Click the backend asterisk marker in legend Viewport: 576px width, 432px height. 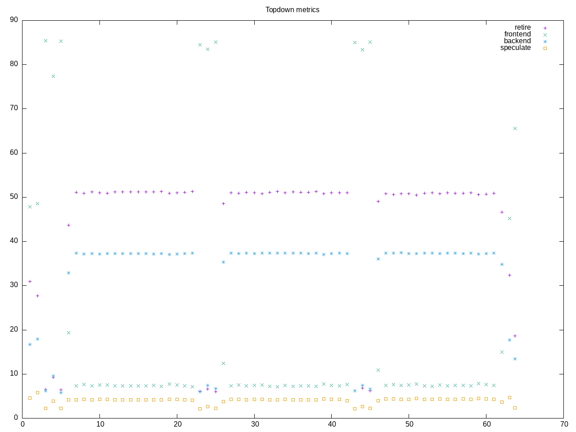click(x=545, y=41)
